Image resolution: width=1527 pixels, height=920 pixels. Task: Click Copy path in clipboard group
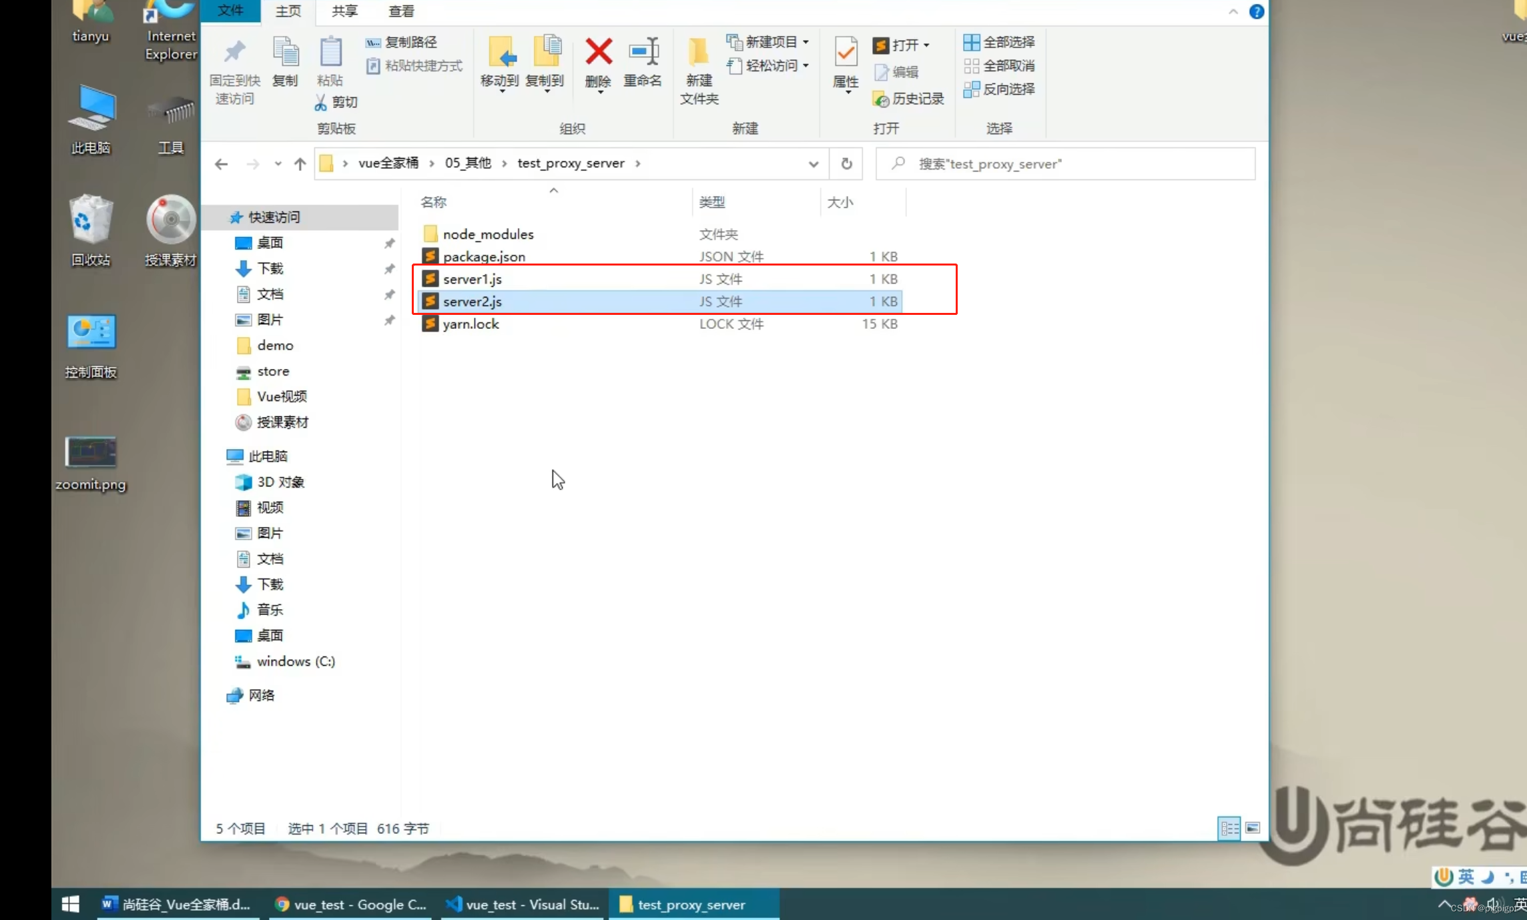coord(402,42)
